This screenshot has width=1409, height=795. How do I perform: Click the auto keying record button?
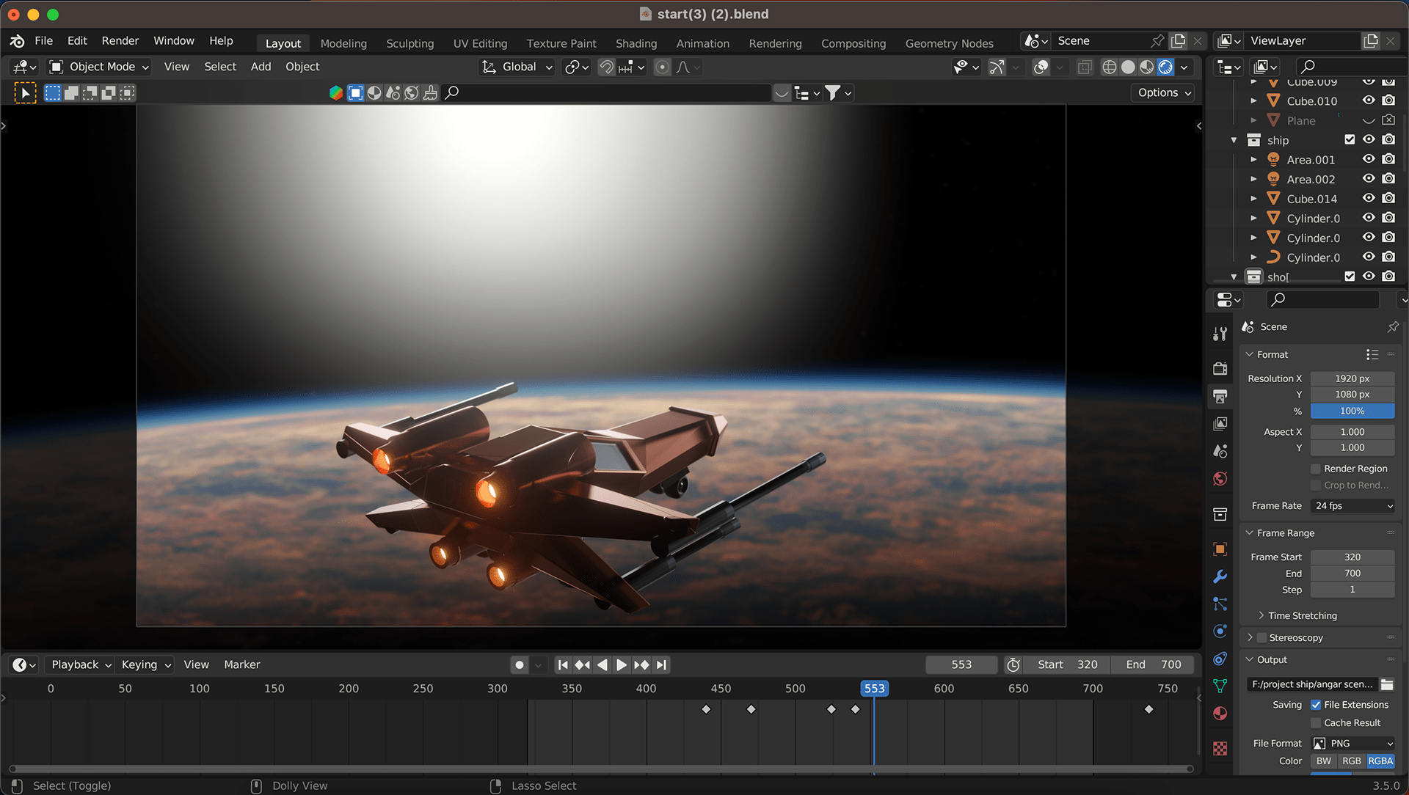point(520,665)
